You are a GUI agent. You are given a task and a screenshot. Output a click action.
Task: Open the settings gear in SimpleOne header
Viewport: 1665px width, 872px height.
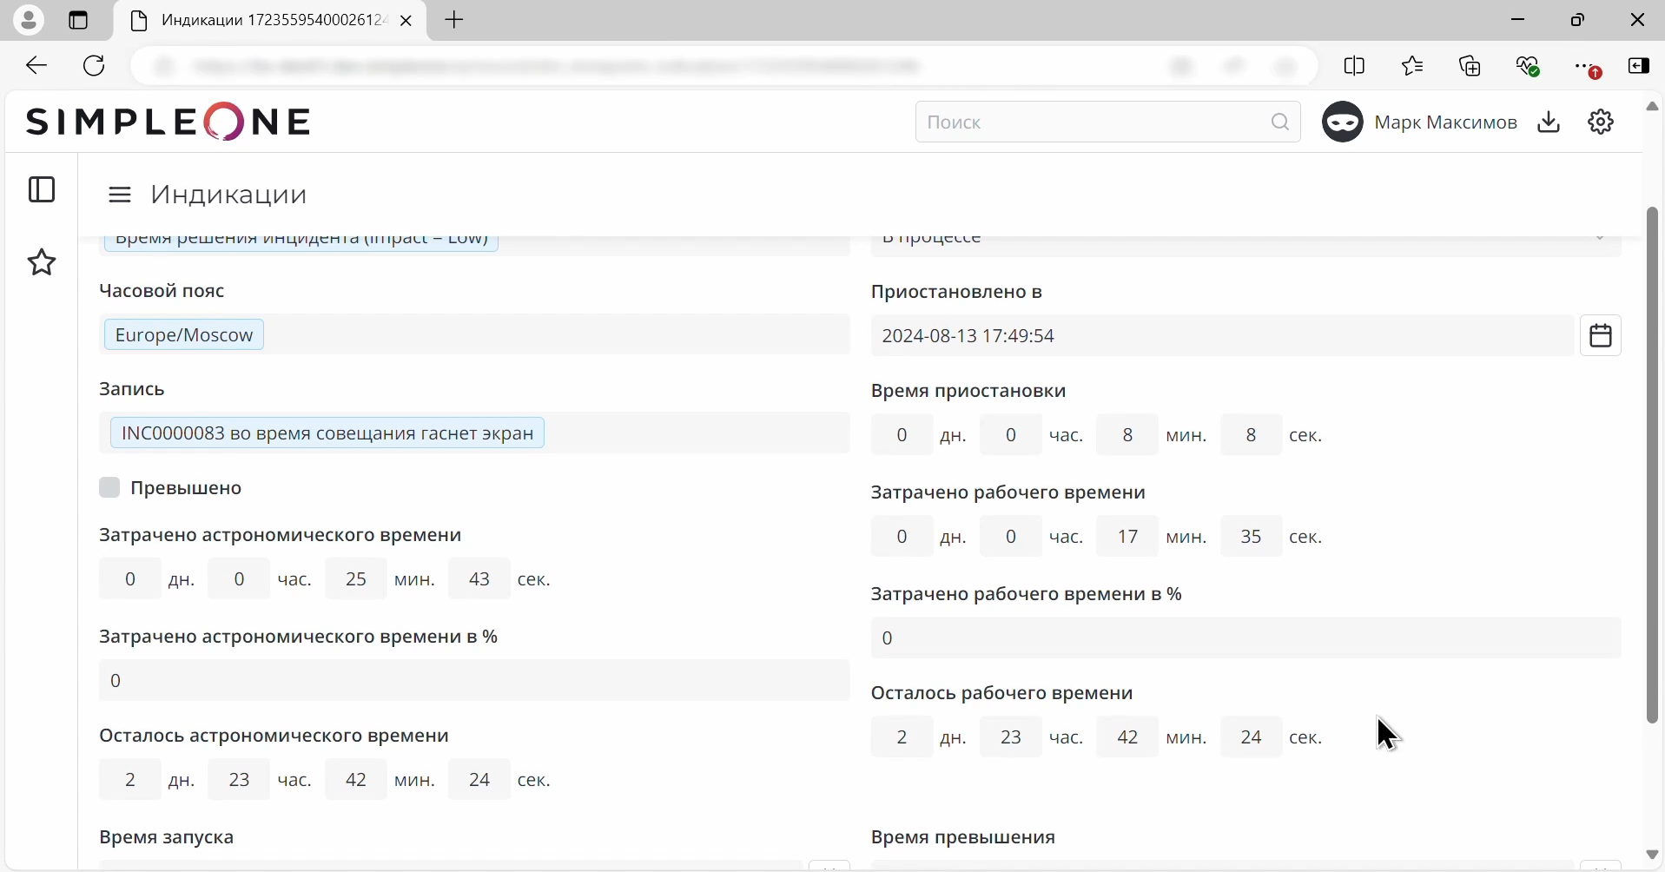point(1602,122)
